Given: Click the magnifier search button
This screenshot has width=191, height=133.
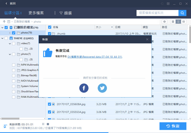Looking at the screenshot, I should point(182,13).
